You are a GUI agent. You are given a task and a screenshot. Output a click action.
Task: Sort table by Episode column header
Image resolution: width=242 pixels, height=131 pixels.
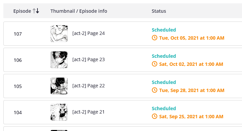22,11
